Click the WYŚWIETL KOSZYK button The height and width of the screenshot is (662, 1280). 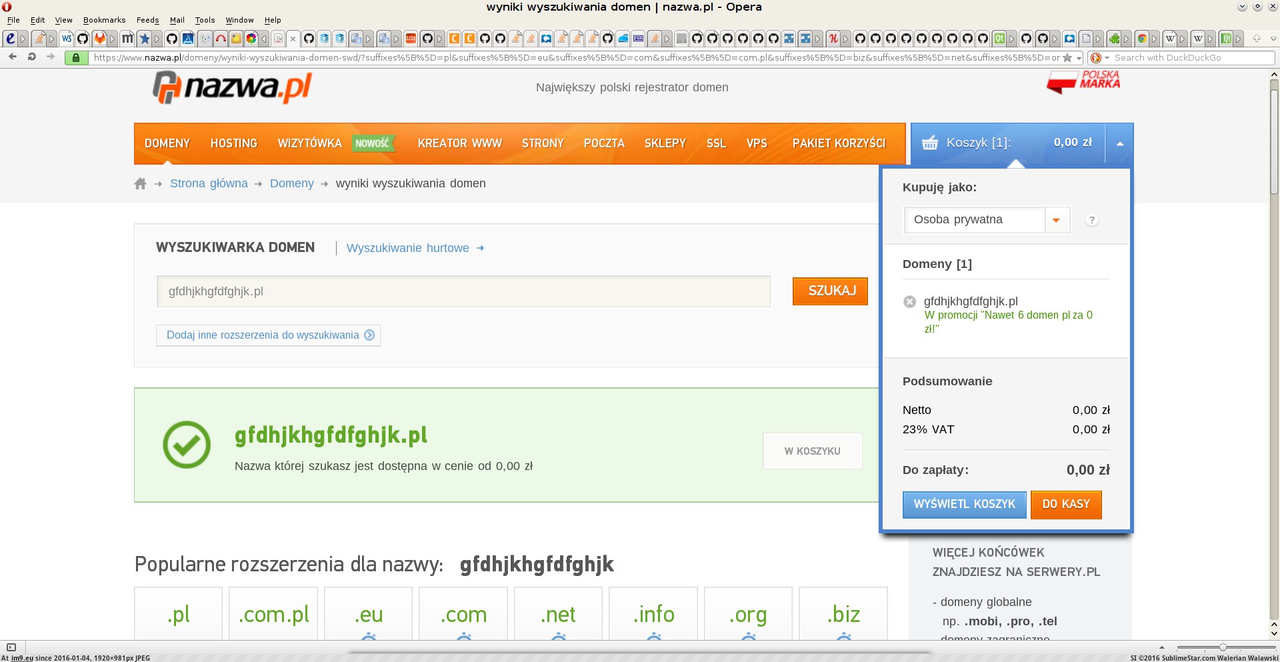pos(964,505)
